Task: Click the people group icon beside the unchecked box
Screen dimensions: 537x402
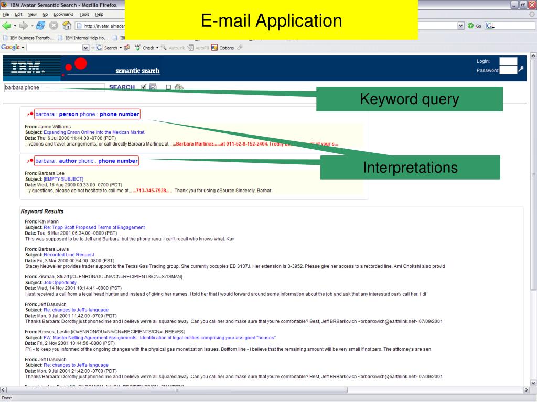Action: pos(179,87)
